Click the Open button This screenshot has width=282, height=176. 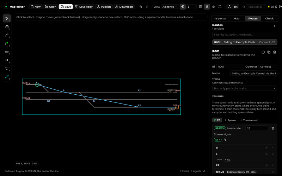(x=50, y=7)
